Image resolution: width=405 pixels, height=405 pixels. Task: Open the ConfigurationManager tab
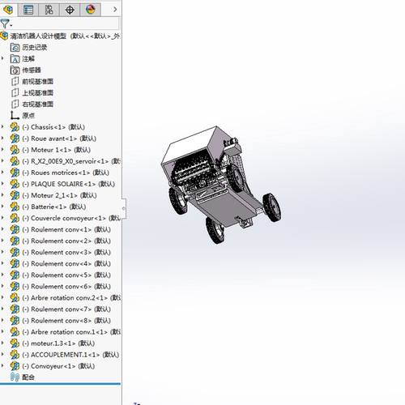49,10
